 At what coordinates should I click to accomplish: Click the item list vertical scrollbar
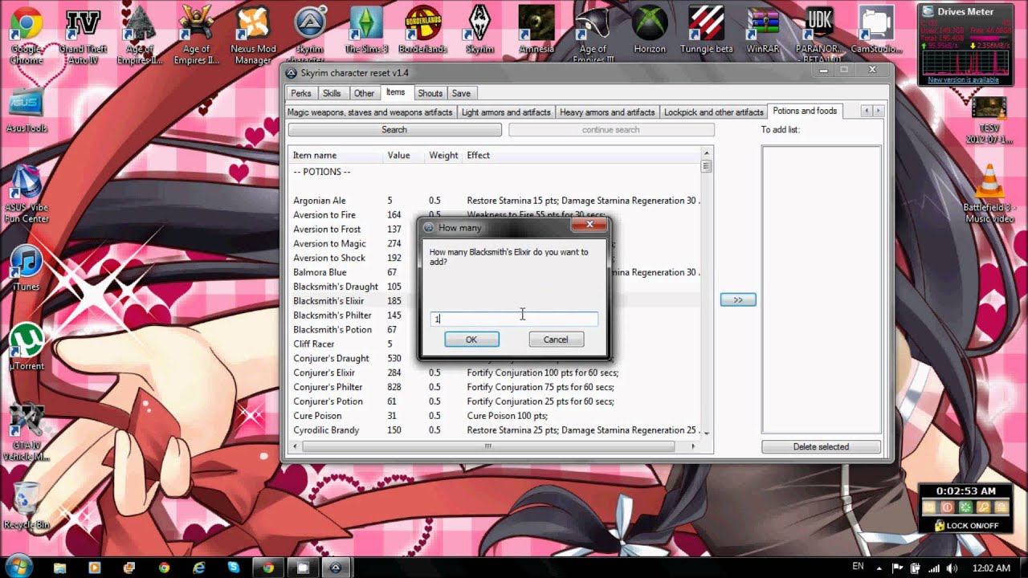[x=706, y=292]
